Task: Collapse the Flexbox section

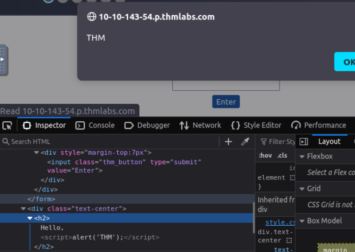Action: coord(302,157)
